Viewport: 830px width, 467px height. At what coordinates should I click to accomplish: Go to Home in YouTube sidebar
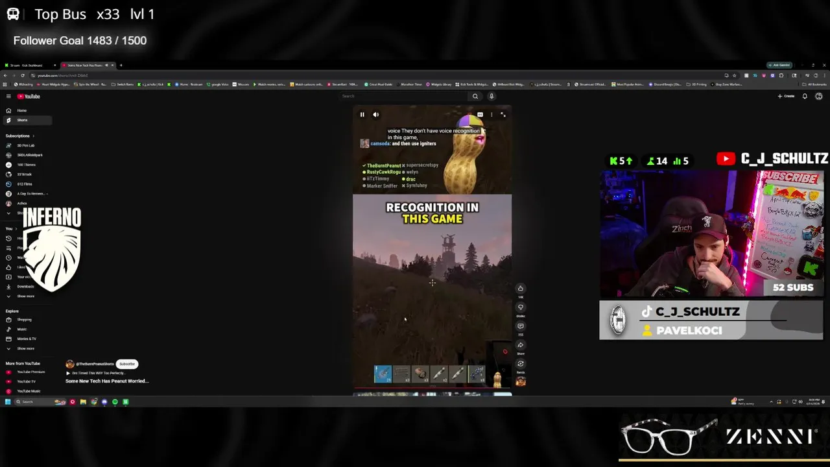point(26,110)
